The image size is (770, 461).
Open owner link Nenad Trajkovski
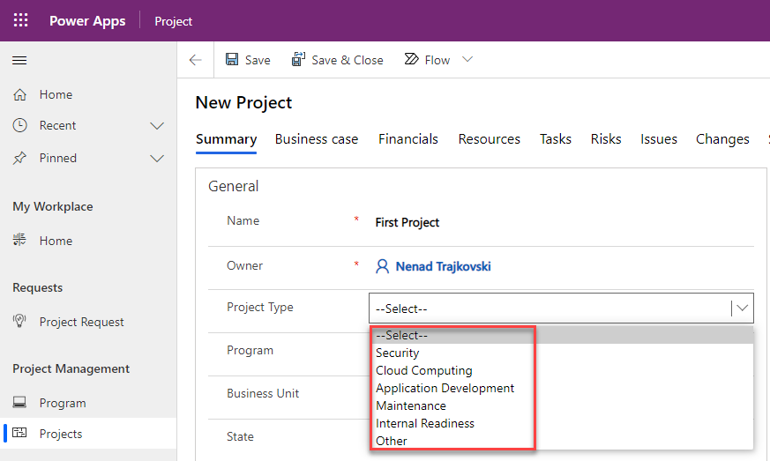coord(442,266)
